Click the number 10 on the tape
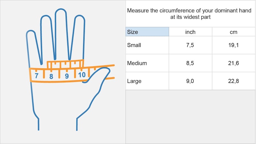Screen dimensions: 256x144 [x=82, y=75]
